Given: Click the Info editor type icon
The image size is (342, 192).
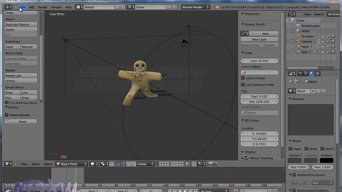Looking at the screenshot, I should 9,7.
